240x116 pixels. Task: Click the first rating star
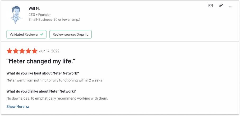coord(10,51)
